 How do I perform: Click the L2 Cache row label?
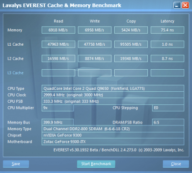click(x=15, y=59)
